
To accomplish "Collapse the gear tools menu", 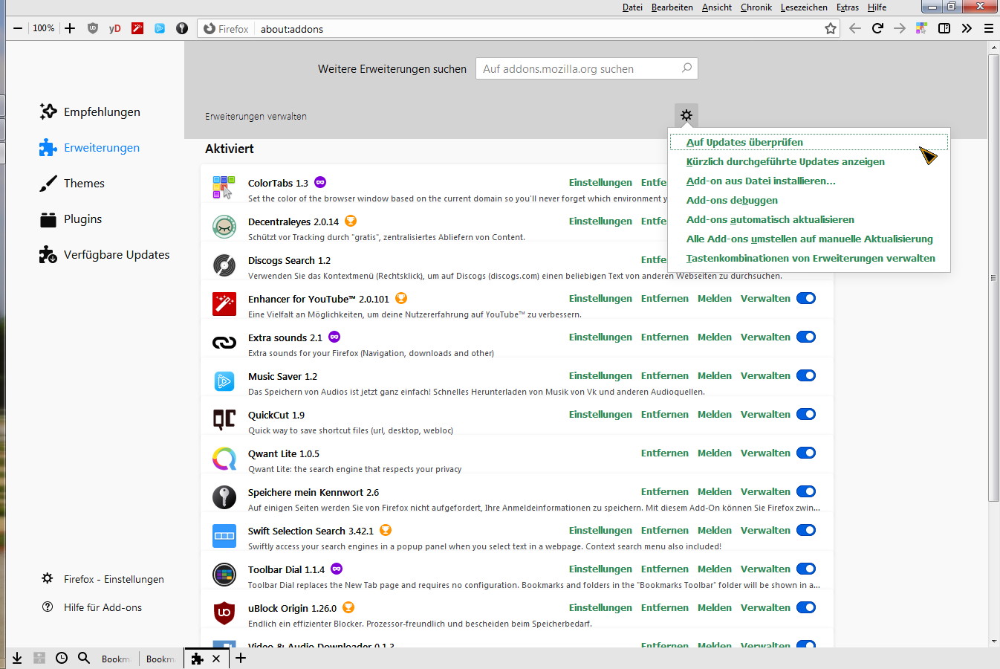I will (x=686, y=115).
